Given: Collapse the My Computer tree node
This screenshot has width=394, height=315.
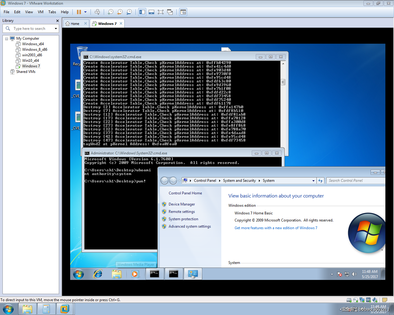Looking at the screenshot, I should point(6,39).
